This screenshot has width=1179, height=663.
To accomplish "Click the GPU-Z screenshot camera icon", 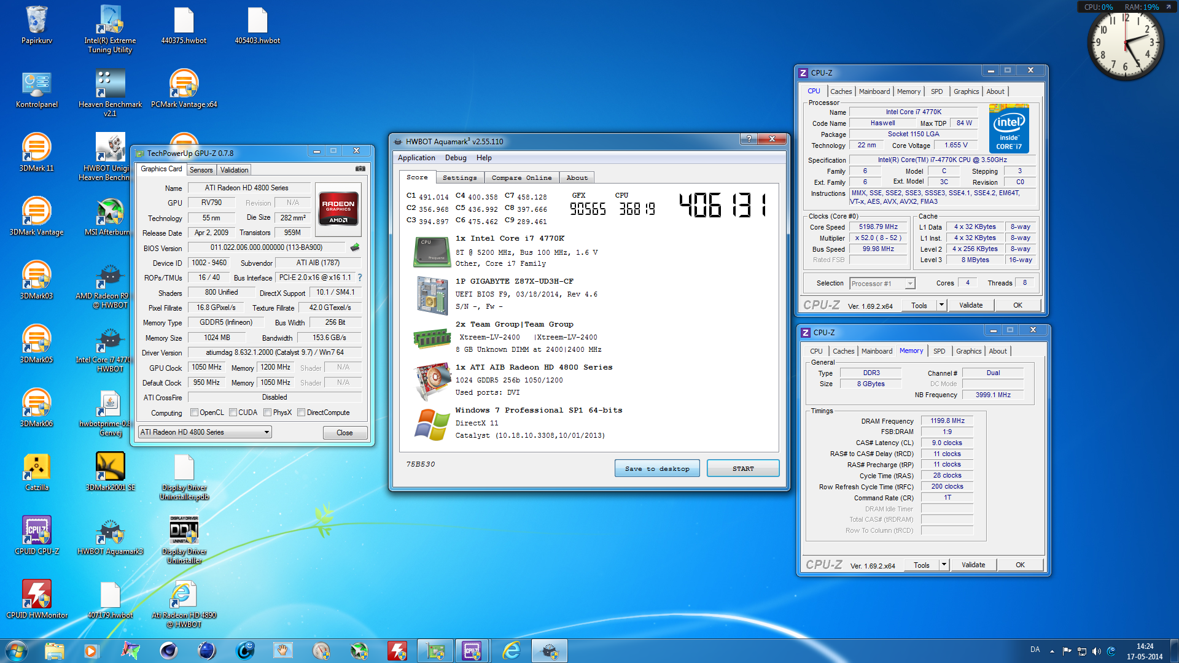I will (x=360, y=169).
